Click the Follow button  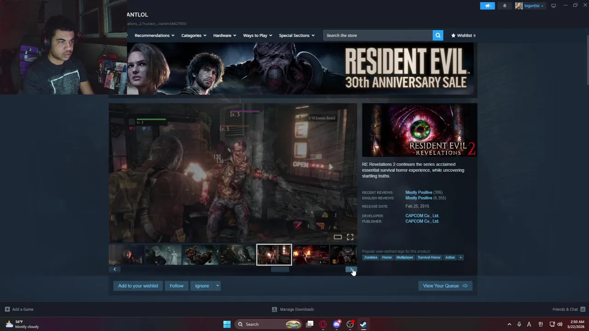coord(176,286)
